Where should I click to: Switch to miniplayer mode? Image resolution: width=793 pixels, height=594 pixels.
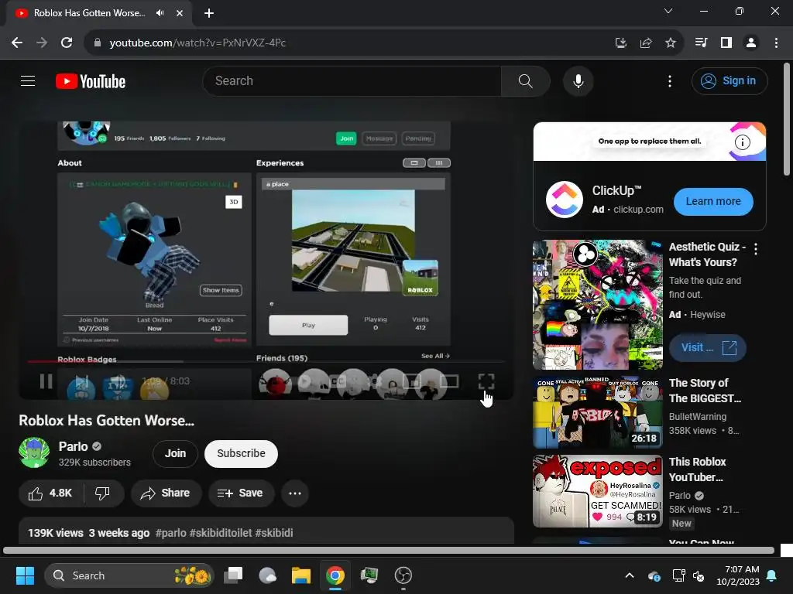[x=413, y=381]
